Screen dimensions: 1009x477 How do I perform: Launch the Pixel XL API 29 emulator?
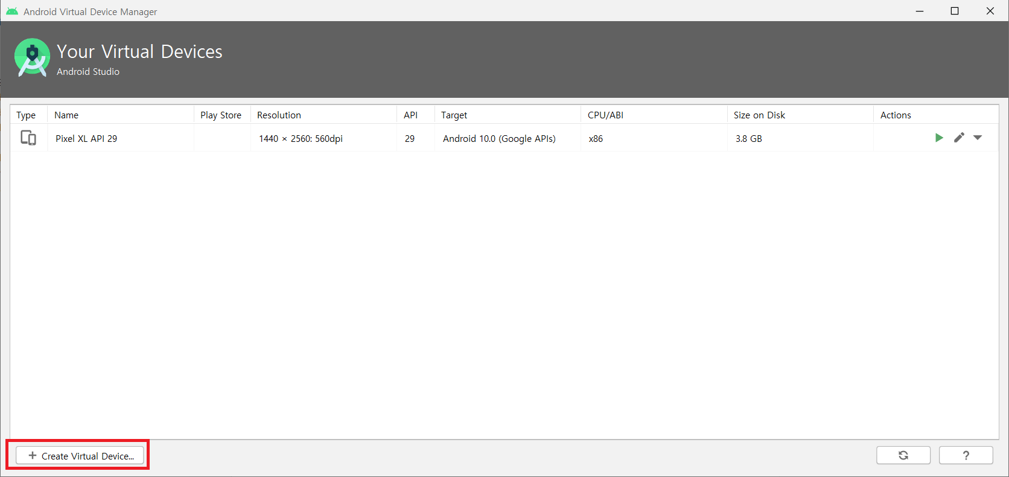pos(939,138)
